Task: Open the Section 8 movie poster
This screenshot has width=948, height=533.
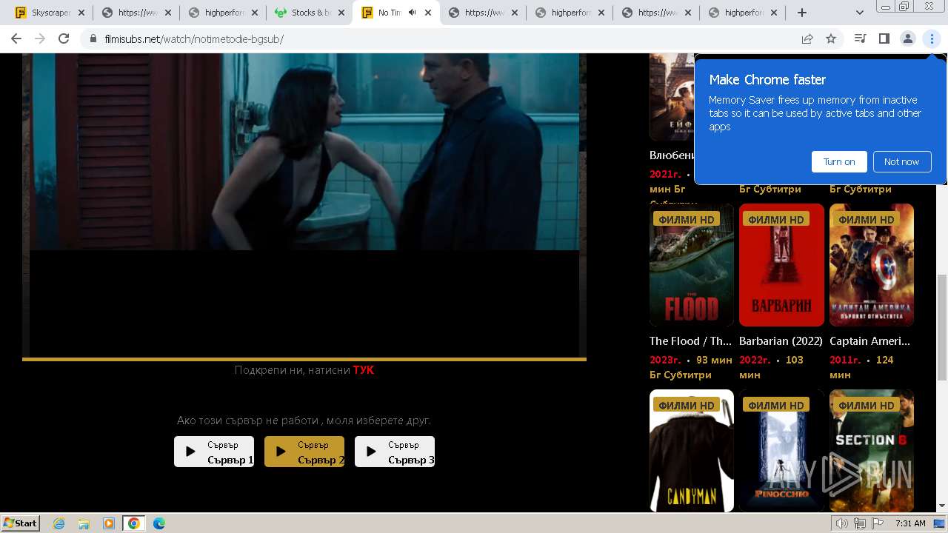Action: (872, 451)
